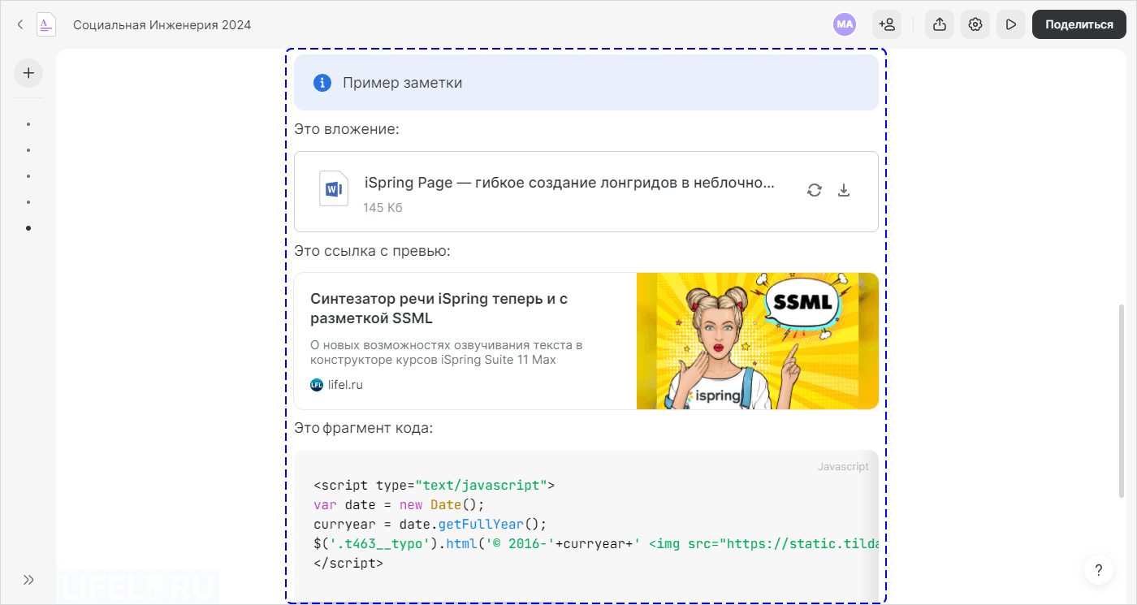Invite a collaborator with the add-person icon
This screenshot has width=1137, height=605.
click(x=887, y=24)
